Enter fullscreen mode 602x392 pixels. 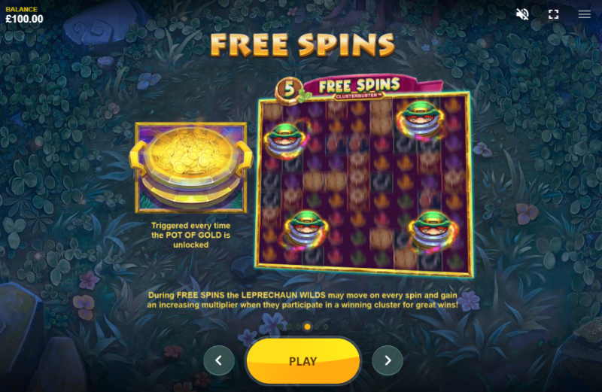point(553,14)
